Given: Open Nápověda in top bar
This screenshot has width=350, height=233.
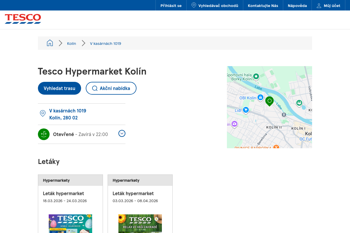Looking at the screenshot, I should pos(297,6).
